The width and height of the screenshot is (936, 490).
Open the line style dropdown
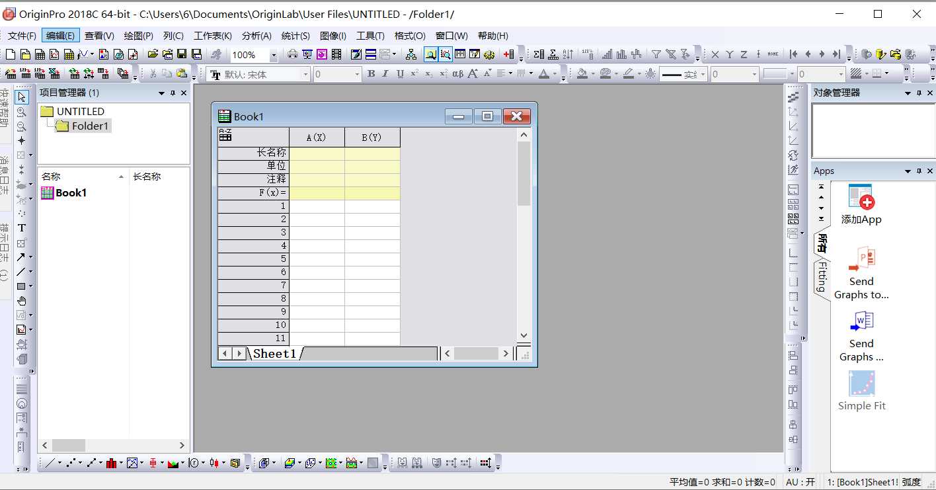point(702,74)
